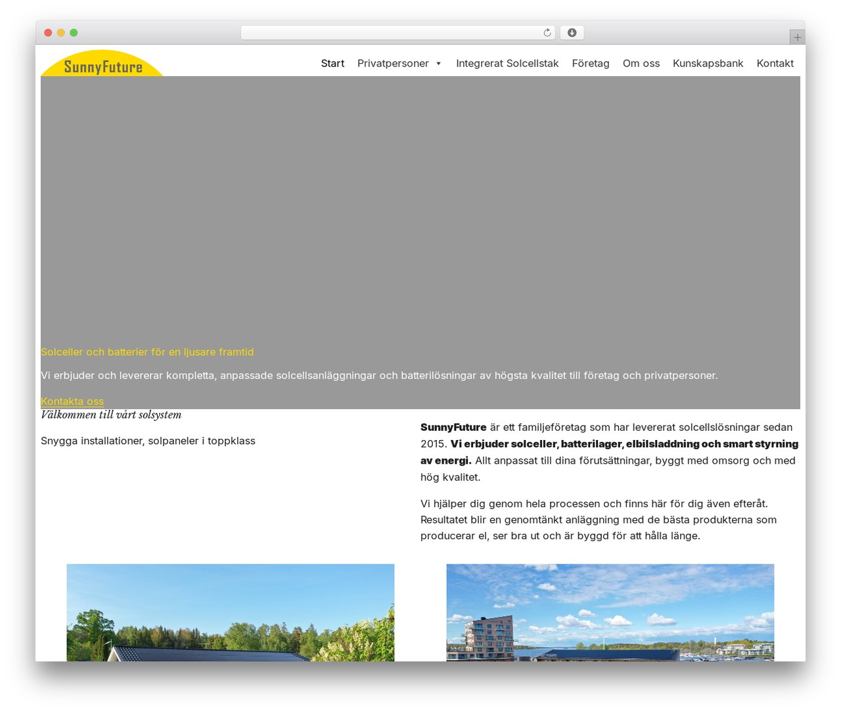
Task: Open the browser downloads button
Action: click(x=572, y=33)
